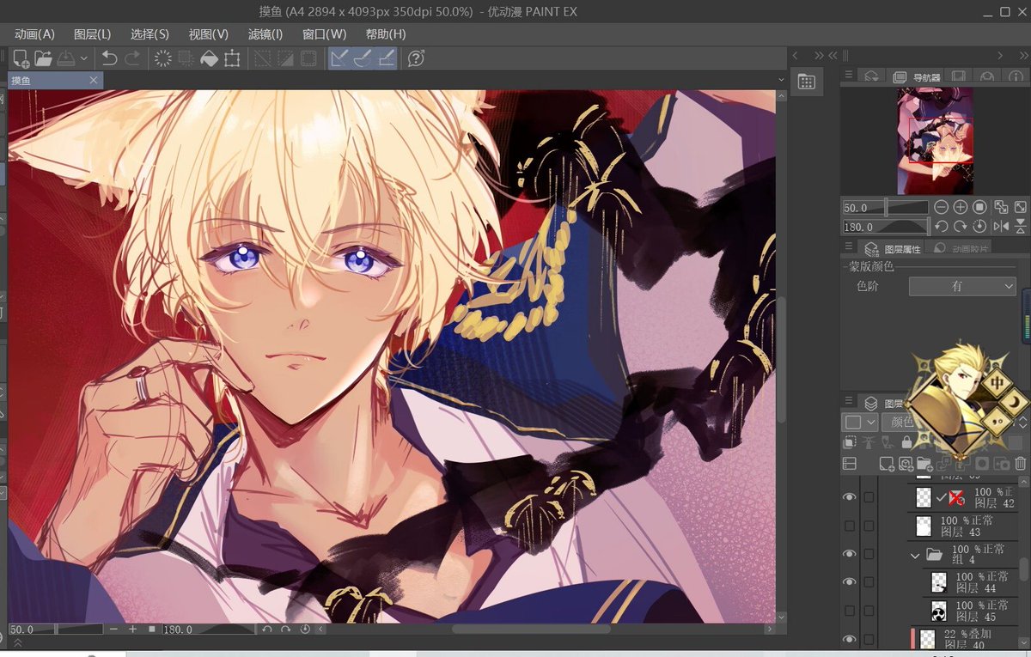Click the navigator full-screen fit arrows icon
The width and height of the screenshot is (1031, 657).
1020,207
